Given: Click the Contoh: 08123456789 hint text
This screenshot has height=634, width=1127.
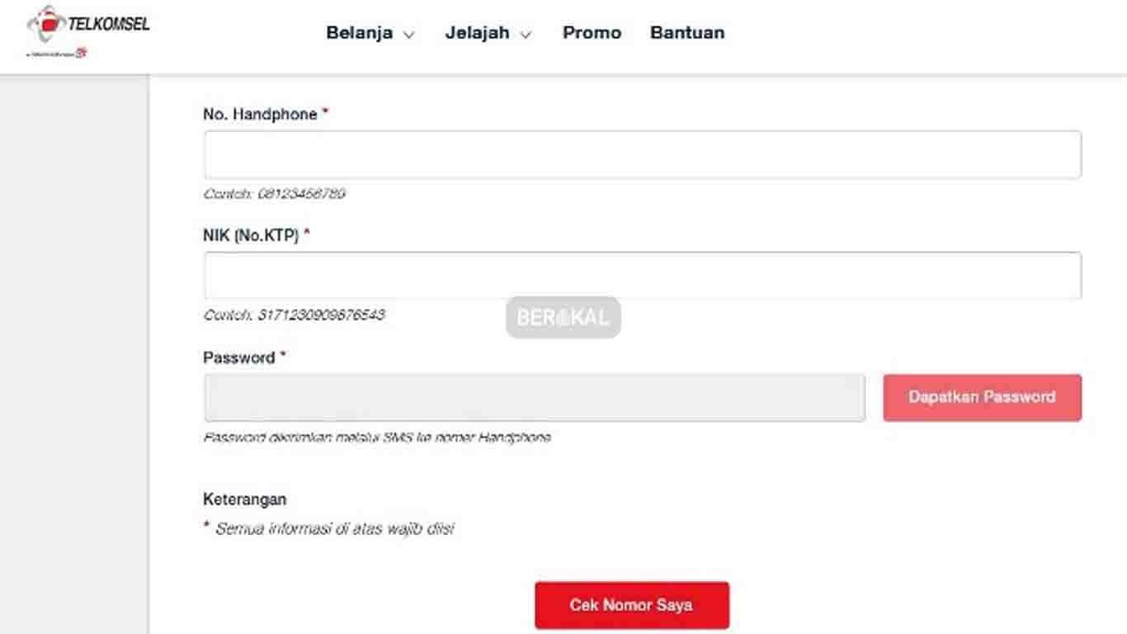Looking at the screenshot, I should 275,194.
